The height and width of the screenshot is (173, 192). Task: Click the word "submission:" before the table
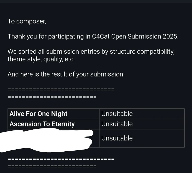point(107,74)
